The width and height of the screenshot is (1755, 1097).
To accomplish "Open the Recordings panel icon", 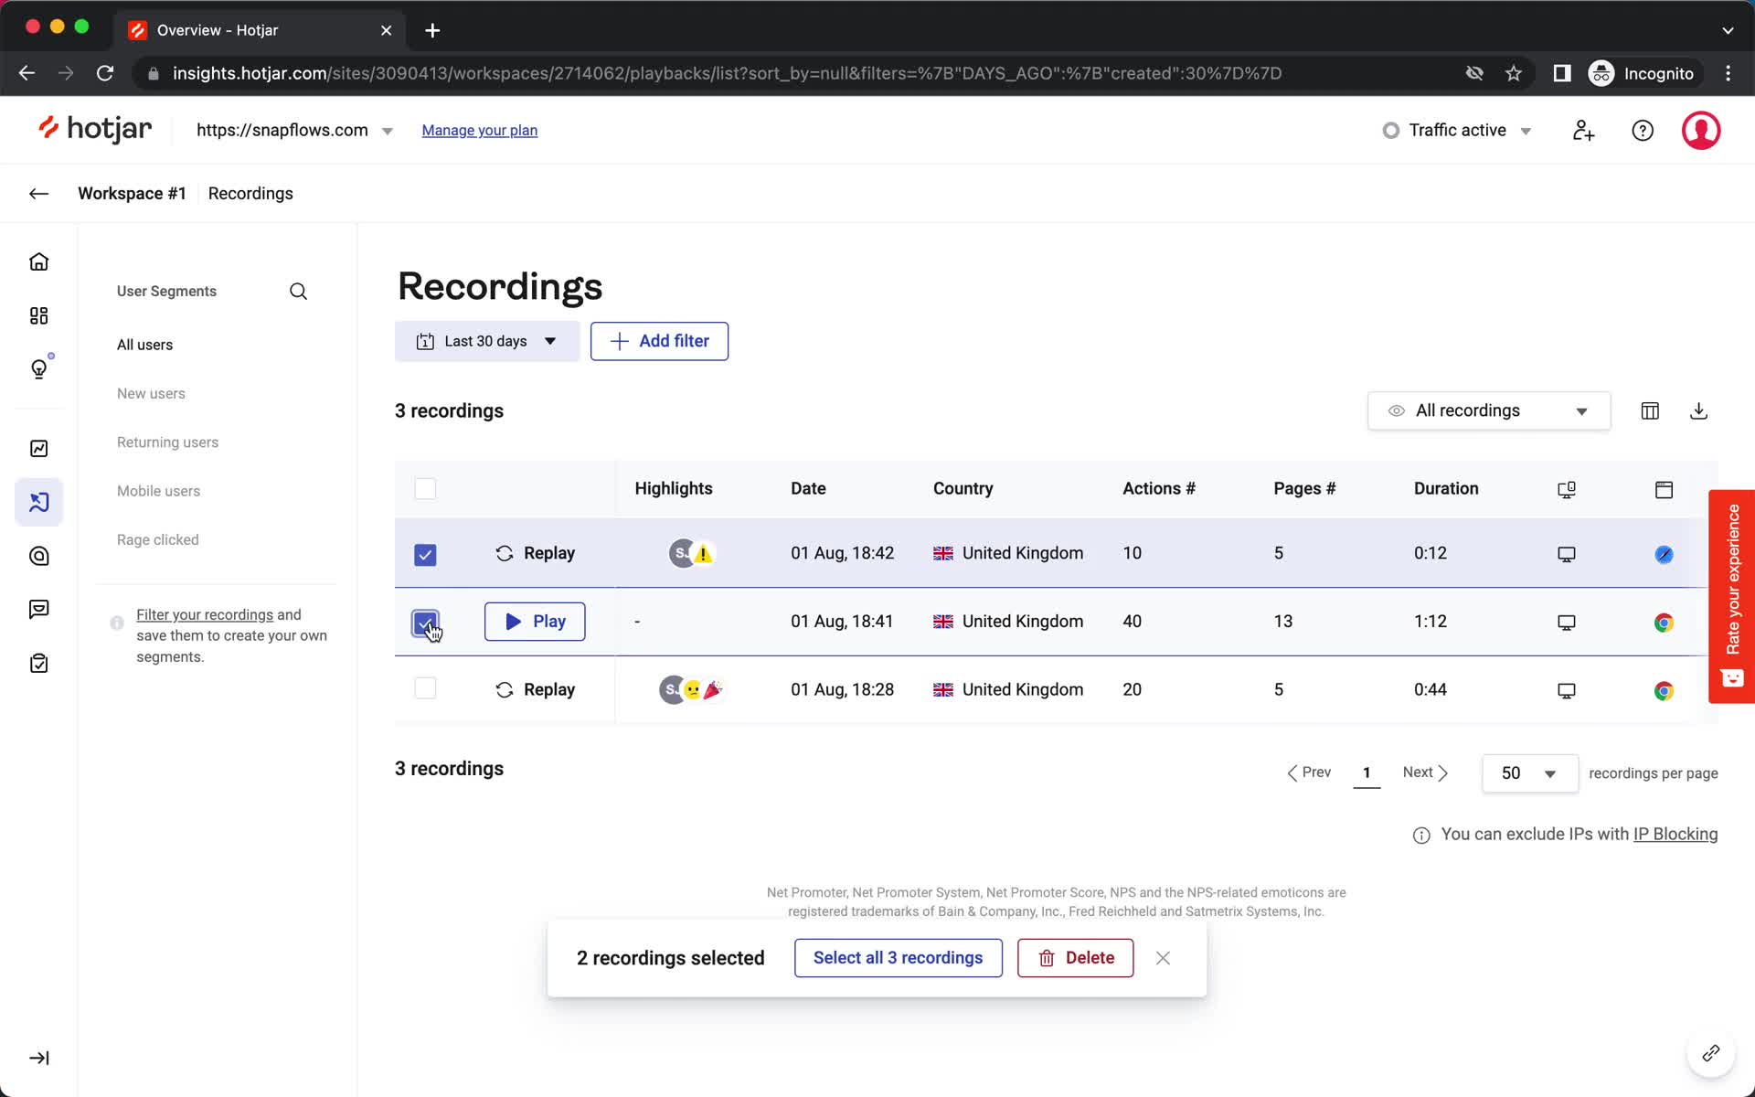I will click(x=39, y=503).
